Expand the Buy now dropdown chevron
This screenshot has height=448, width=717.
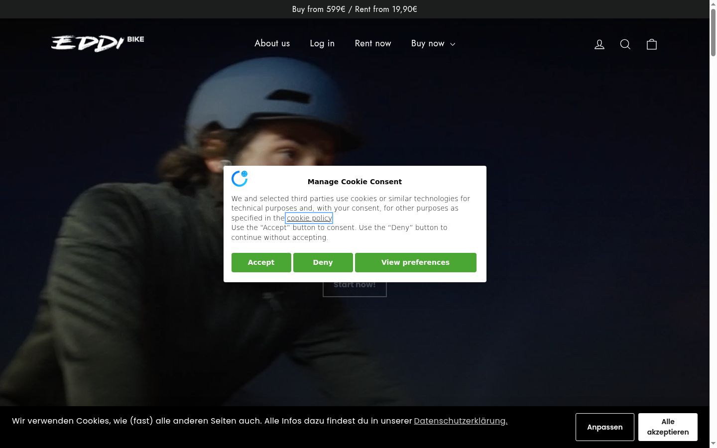pos(453,44)
